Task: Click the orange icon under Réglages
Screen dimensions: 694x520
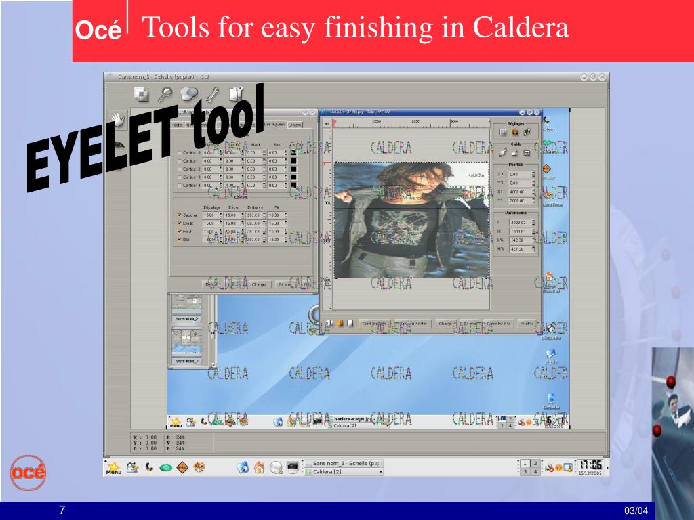Action: [515, 132]
